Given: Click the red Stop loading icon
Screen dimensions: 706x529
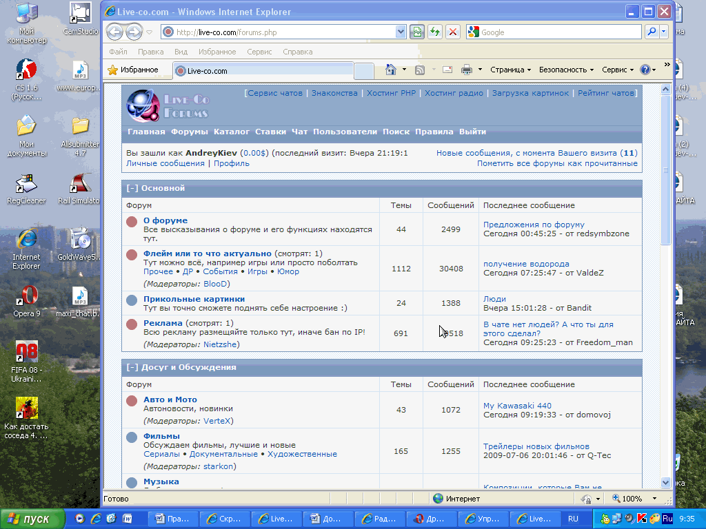Looking at the screenshot, I should point(452,32).
